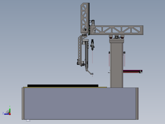The width and height of the screenshot is (165, 124).
Task: Select the vertical support column
Action: (116, 65)
